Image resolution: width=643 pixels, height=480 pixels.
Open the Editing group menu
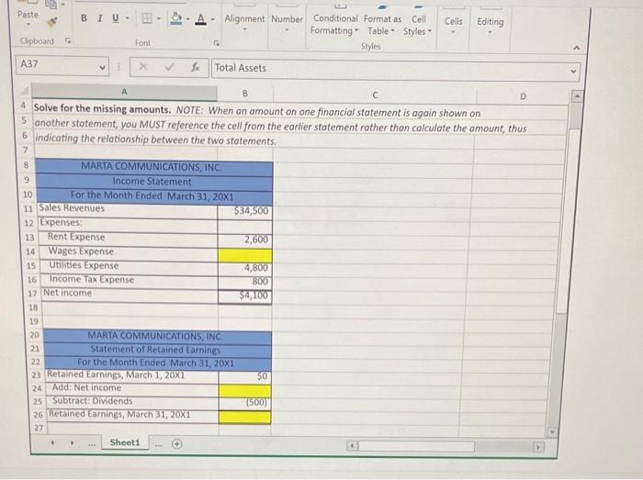coord(490,26)
